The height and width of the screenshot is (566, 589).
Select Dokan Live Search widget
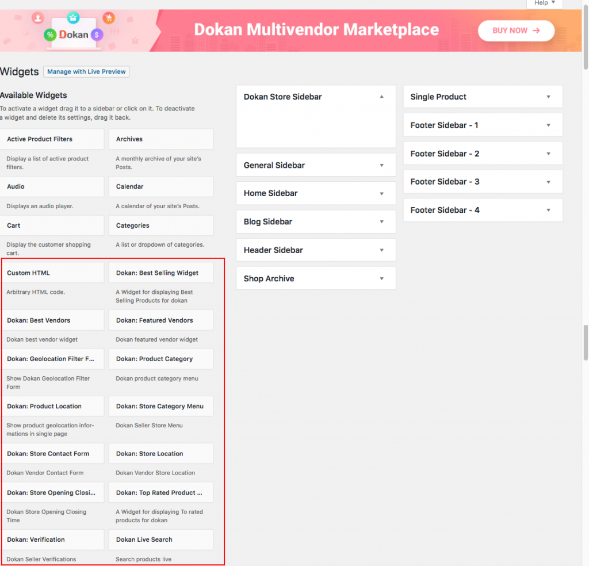point(161,540)
